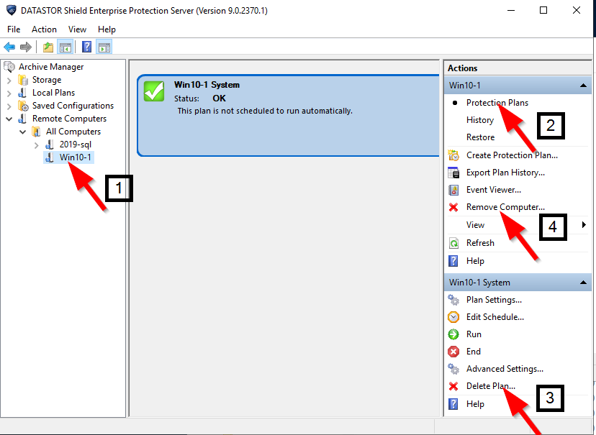Screen dimensions: 596x435
Task: Click the Event Viewer icon
Action: pos(453,190)
